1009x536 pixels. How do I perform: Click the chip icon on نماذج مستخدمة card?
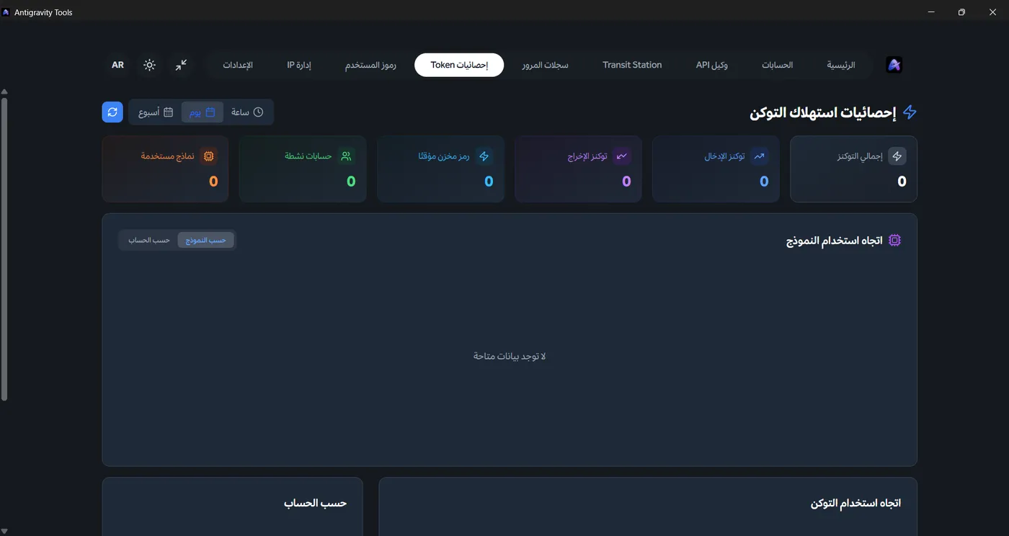pos(208,156)
